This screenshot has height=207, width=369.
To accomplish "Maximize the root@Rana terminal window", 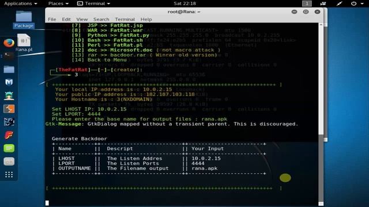I will coord(306,11).
